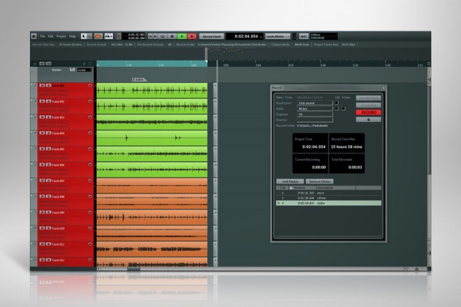
Task: Expand track 4 with its arrow
Action: [x=32, y=133]
